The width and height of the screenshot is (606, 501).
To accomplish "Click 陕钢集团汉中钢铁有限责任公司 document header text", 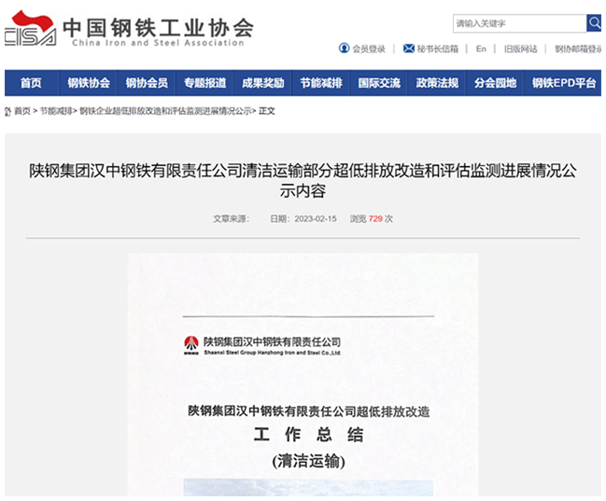I will 272,341.
